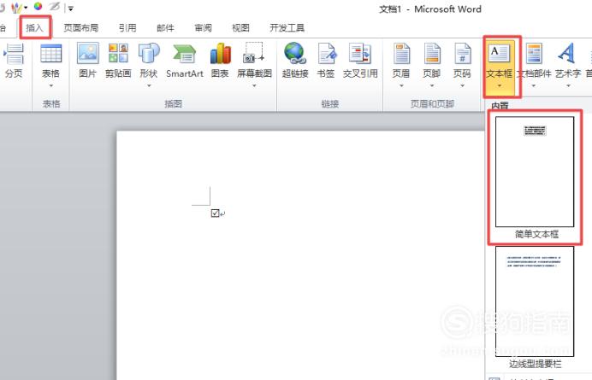Open the 形状 shapes gallery
The width and height of the screenshot is (592, 380).
pos(149,65)
